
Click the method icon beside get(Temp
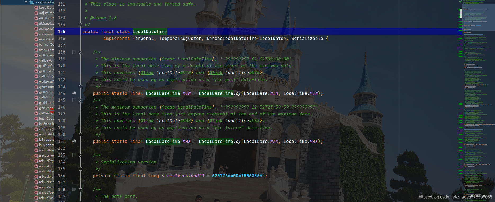[37, 55]
